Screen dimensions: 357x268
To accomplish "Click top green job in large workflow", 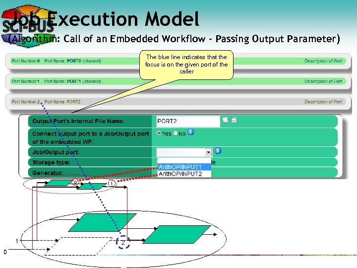I will [x=103, y=222].
